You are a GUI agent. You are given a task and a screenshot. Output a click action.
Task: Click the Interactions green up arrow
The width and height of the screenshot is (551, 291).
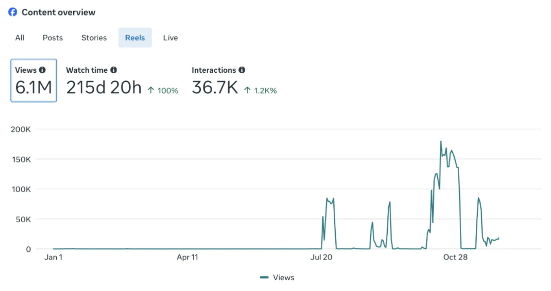[247, 90]
